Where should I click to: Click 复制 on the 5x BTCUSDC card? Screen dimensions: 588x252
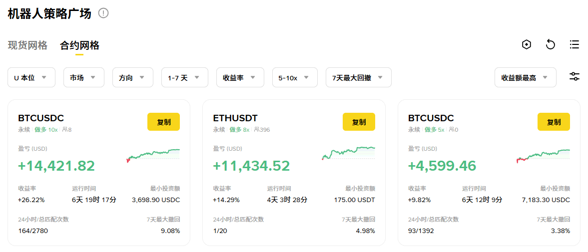tap(554, 122)
